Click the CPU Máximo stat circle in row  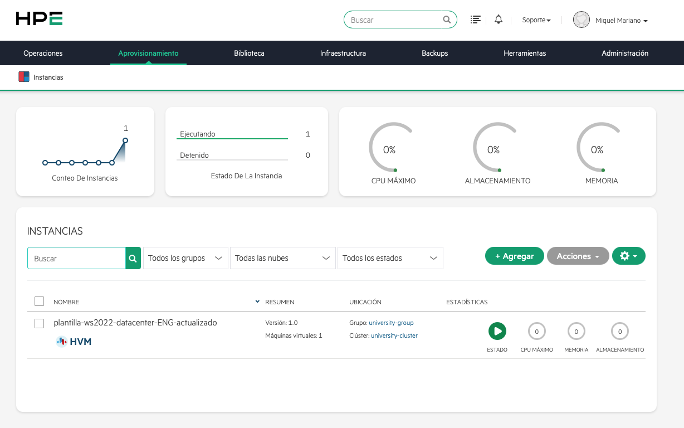(x=537, y=332)
